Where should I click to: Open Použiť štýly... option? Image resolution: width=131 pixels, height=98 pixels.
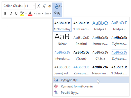tap(91, 92)
